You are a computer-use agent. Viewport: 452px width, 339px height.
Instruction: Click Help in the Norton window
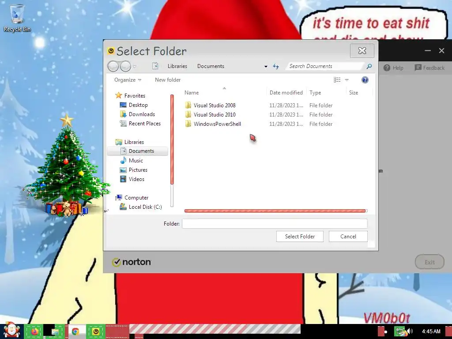click(x=393, y=68)
